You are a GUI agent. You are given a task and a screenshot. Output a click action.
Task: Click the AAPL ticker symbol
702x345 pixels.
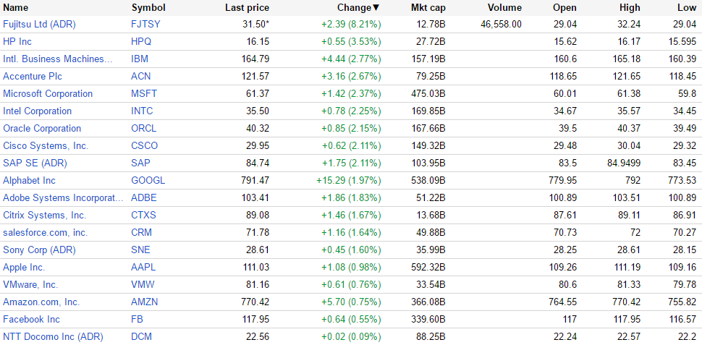143,267
